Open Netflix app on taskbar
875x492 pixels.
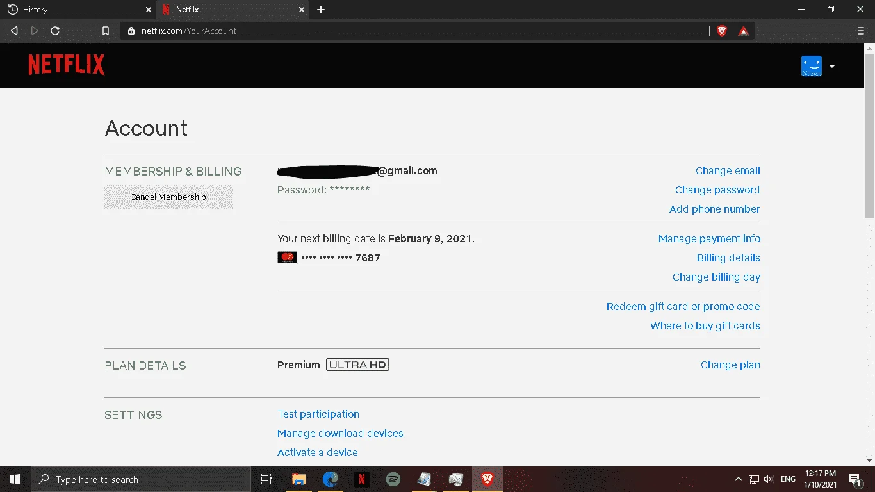pos(362,479)
